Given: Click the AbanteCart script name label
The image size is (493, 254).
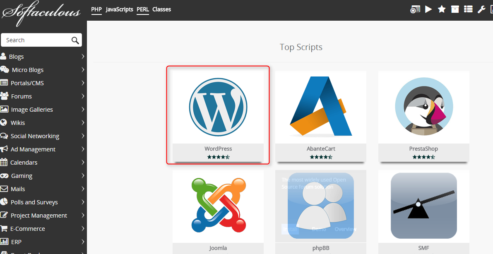Looking at the screenshot, I should [321, 149].
